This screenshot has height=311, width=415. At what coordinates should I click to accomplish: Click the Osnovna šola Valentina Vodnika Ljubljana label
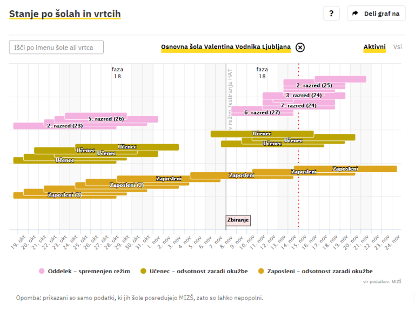click(x=225, y=47)
